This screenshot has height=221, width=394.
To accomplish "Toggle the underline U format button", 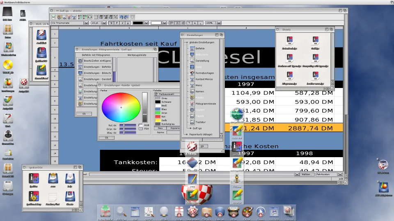I will click(128, 23).
